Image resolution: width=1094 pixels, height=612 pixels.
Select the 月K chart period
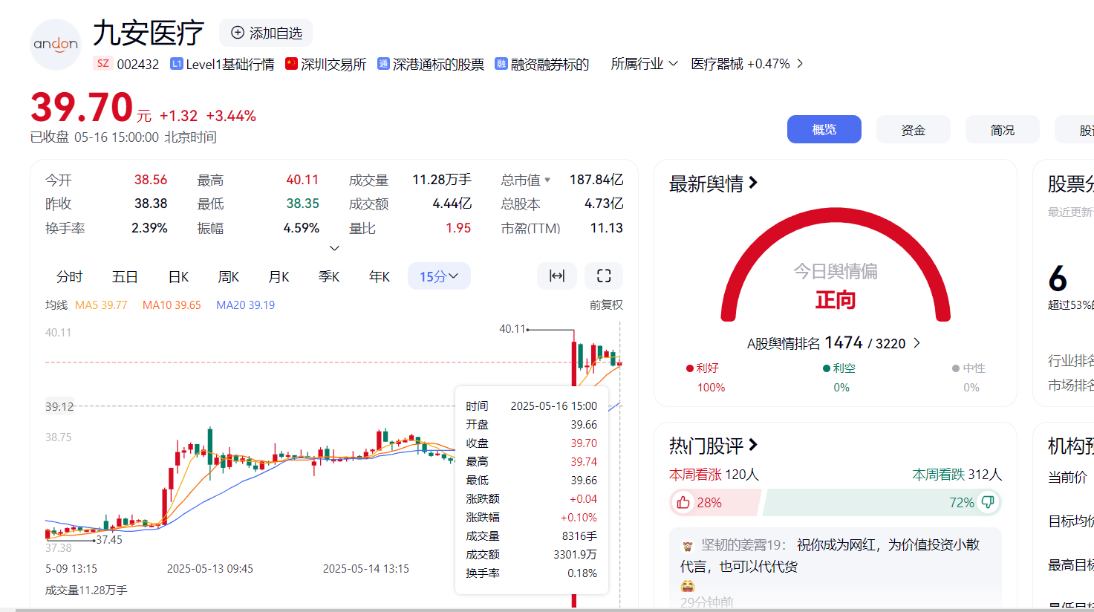point(279,276)
